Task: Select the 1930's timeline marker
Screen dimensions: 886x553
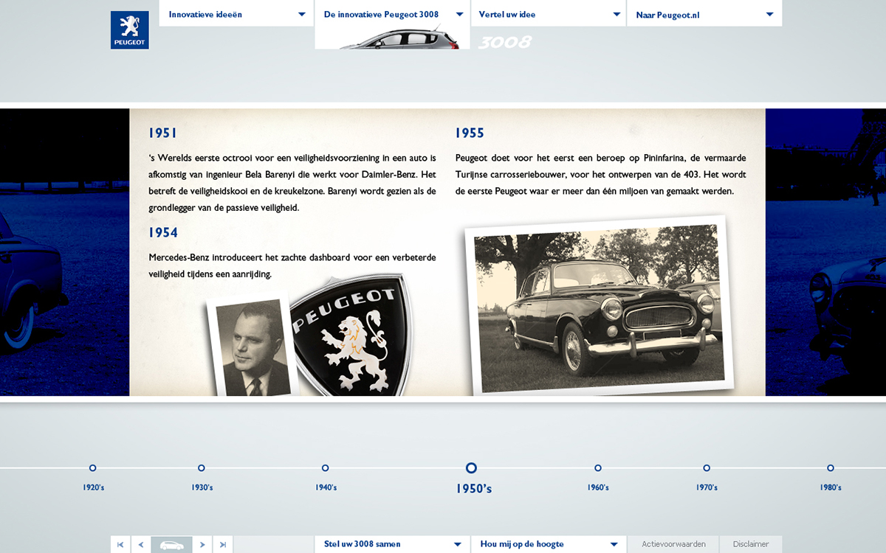Action: [201, 467]
